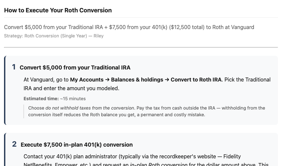
Task: Click step 1 title 'Convert $5,000 from your Traditional IRA'
Action: [x=75, y=67]
